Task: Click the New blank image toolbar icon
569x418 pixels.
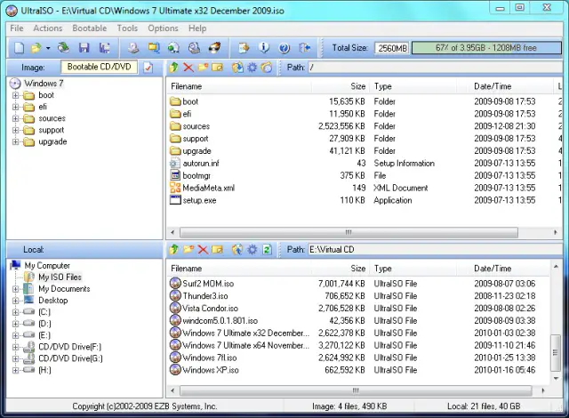Action: tap(19, 47)
